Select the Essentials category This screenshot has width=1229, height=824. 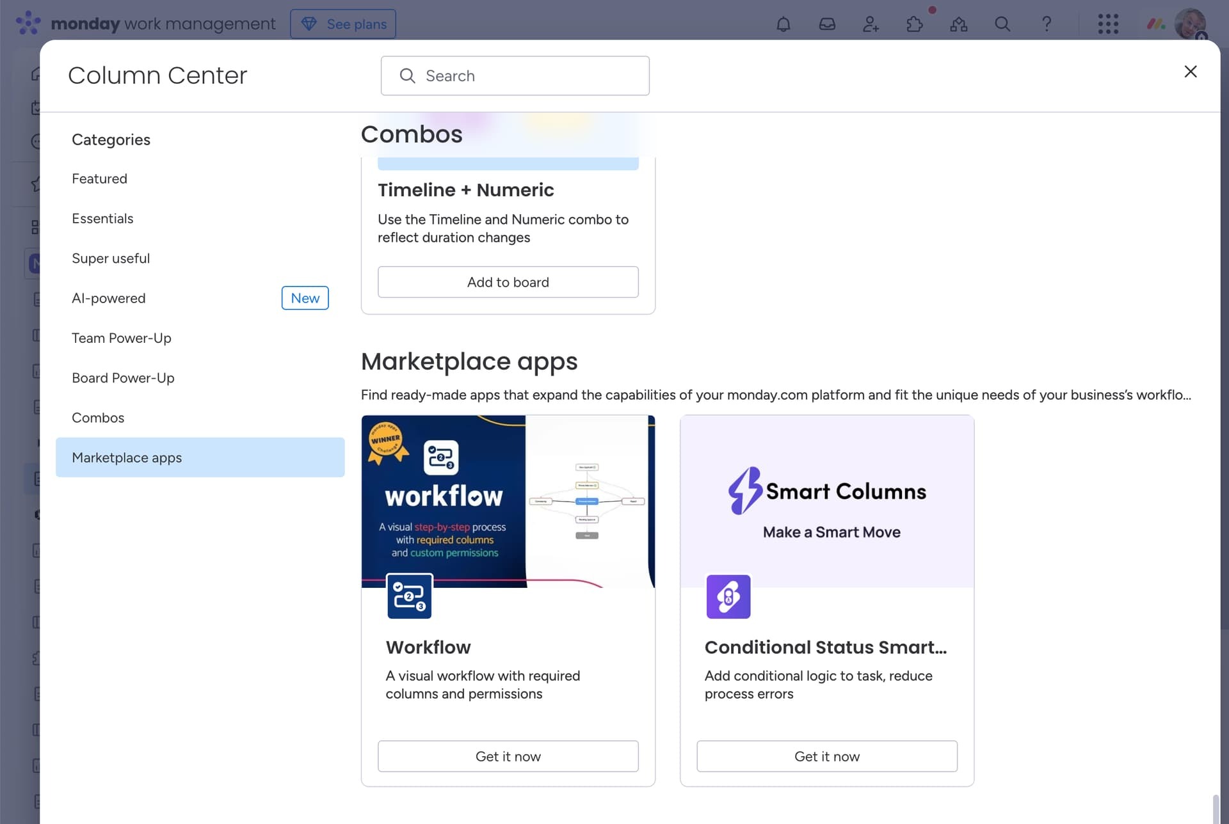pos(200,219)
